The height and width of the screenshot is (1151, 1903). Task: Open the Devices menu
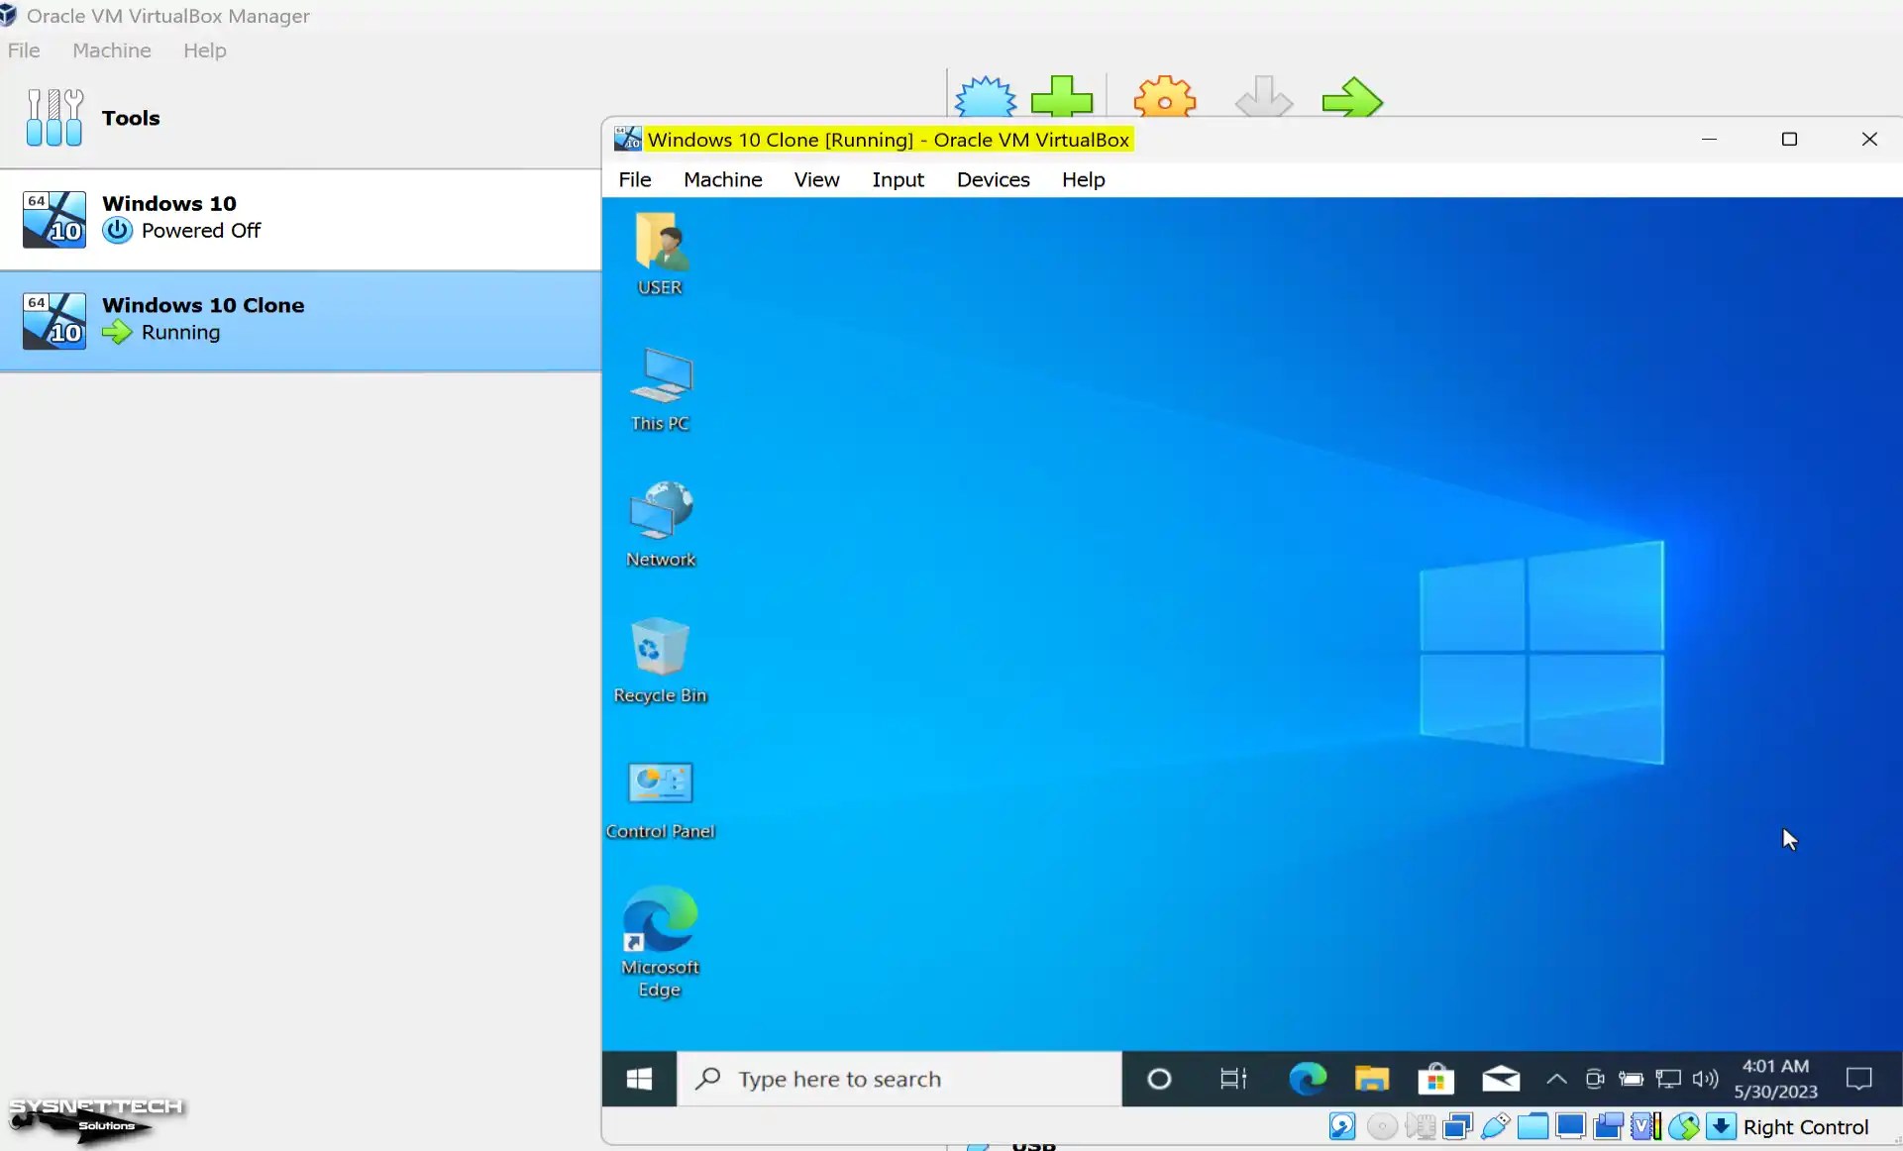point(993,179)
